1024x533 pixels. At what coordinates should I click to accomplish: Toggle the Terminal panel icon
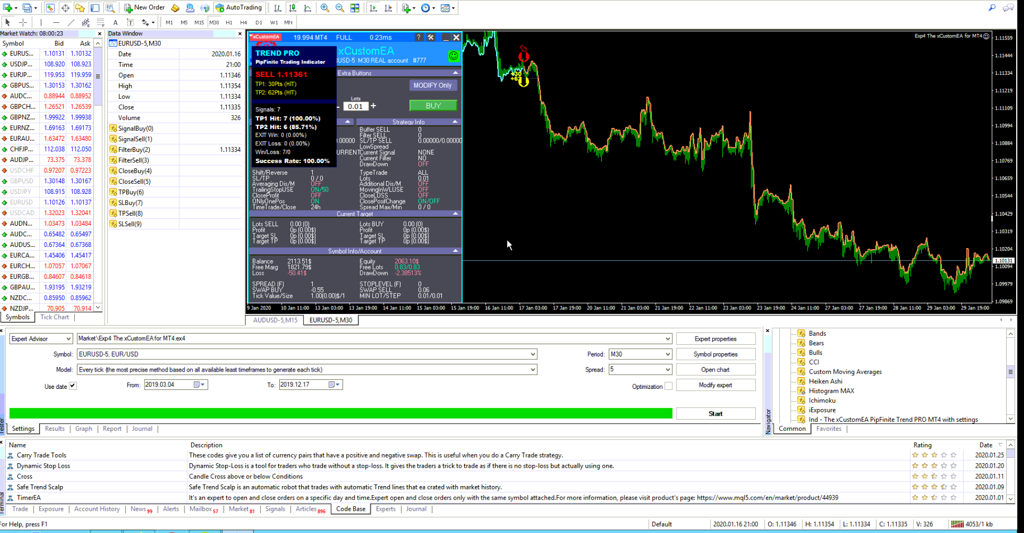tap(95, 8)
